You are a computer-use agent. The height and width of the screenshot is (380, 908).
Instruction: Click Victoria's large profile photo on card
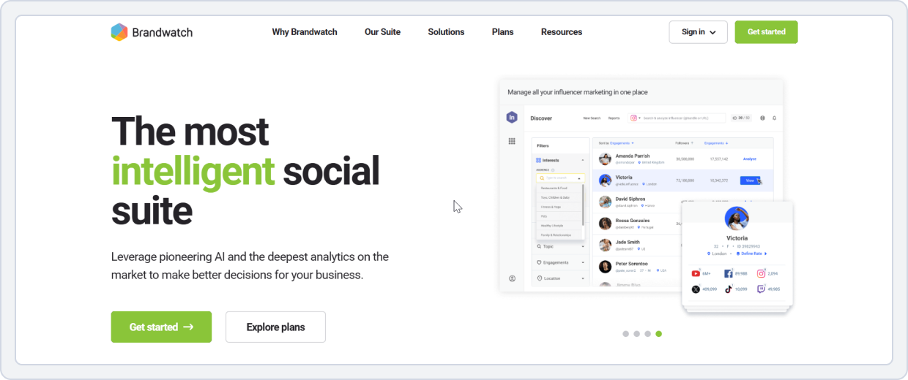click(x=737, y=218)
